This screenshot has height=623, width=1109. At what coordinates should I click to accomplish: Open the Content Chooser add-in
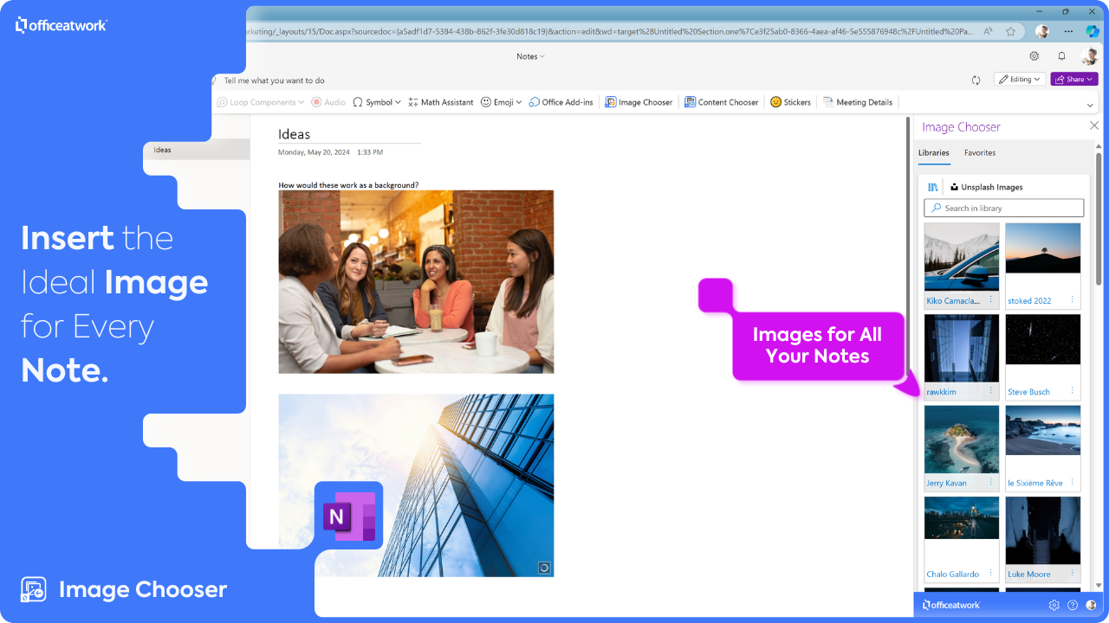click(721, 102)
